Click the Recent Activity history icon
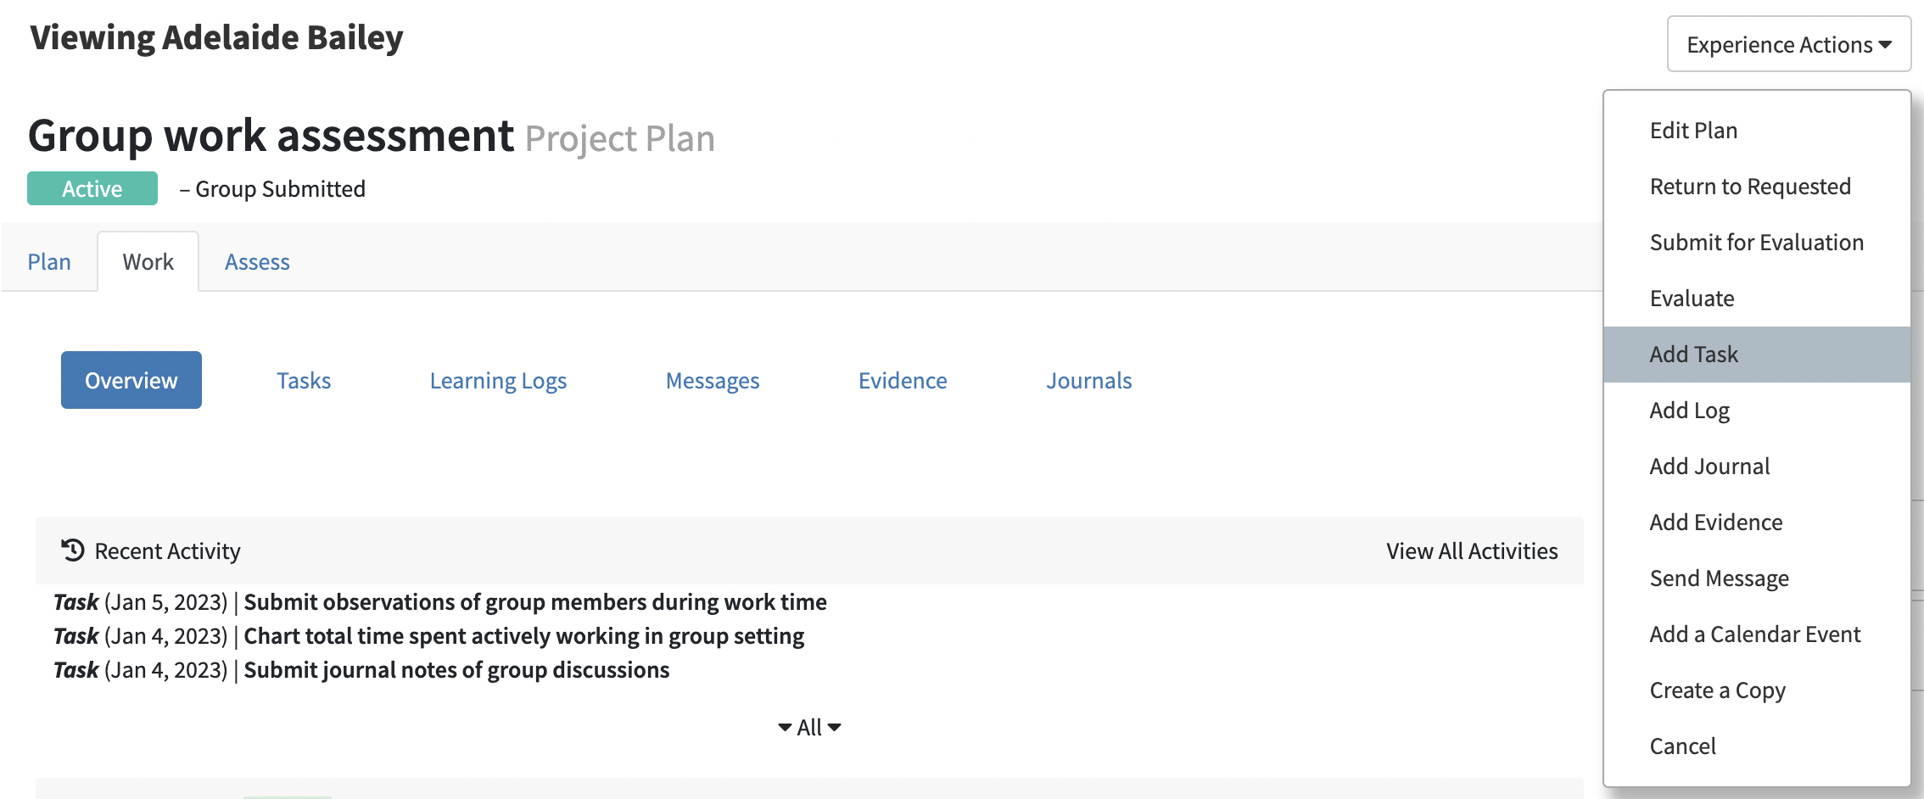1924x799 pixels. [x=72, y=550]
